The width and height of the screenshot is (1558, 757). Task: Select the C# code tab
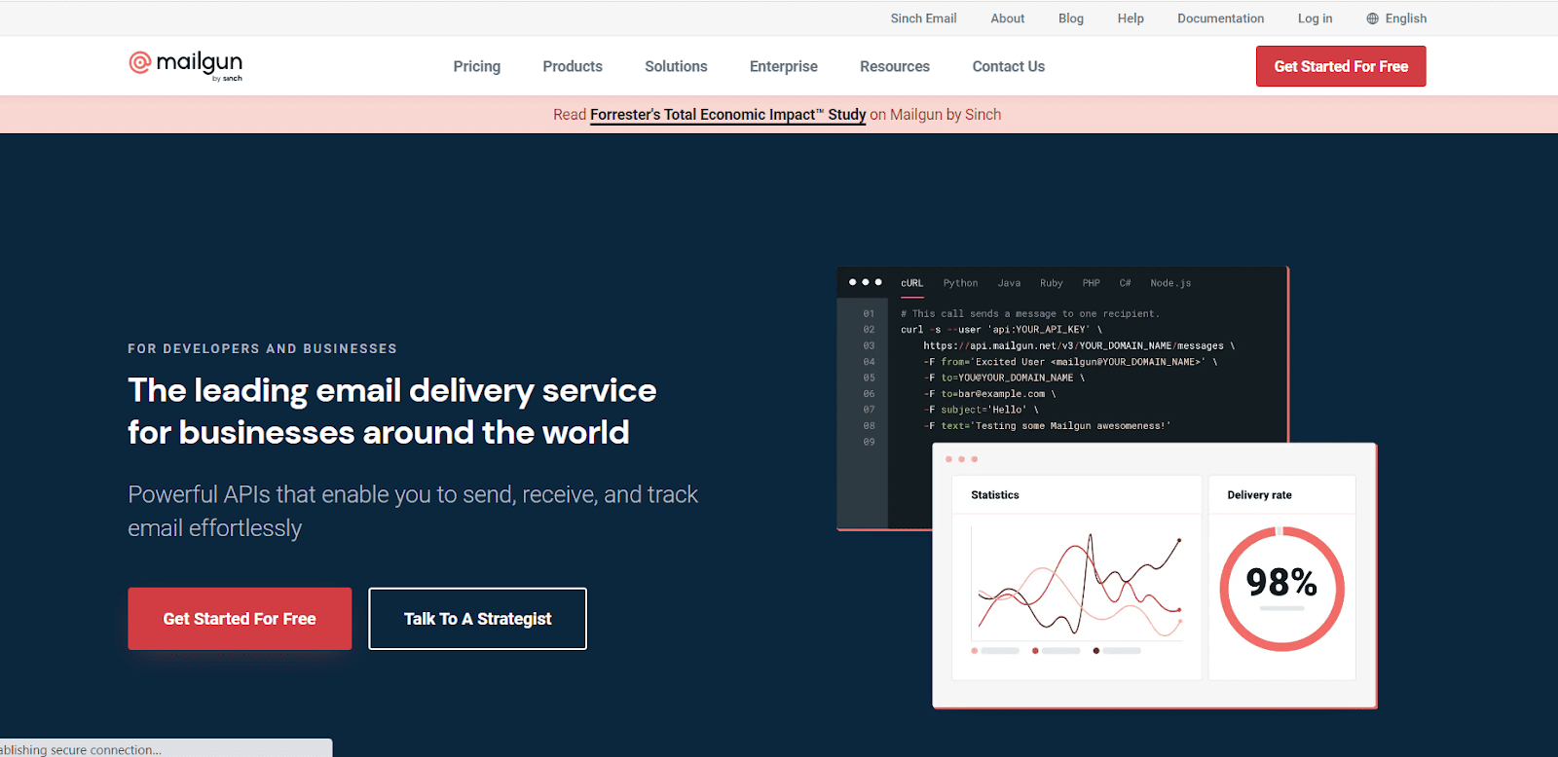(1125, 283)
